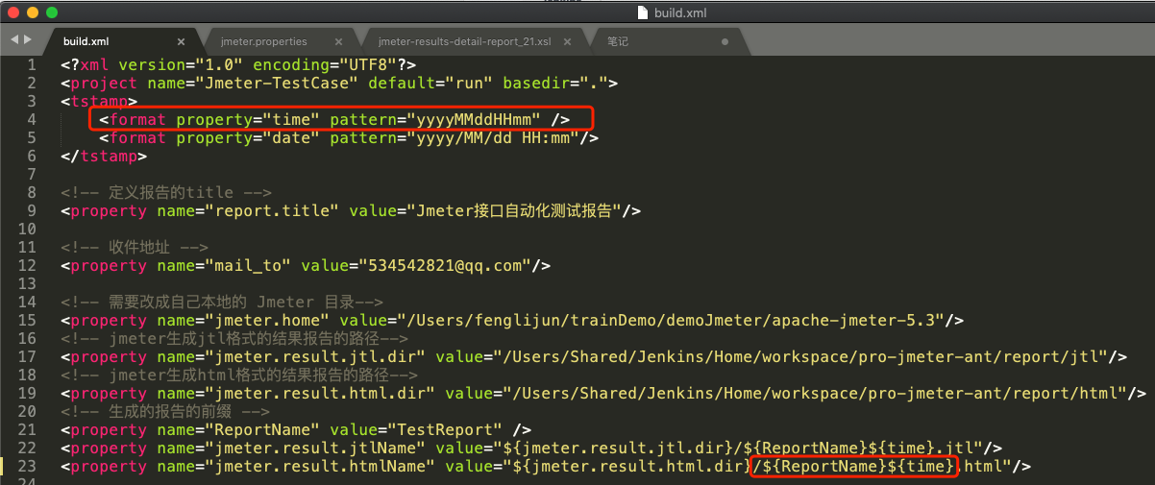The height and width of the screenshot is (485, 1155).
Task: Click line number 20 in the gutter
Action: pyautogui.click(x=27, y=411)
